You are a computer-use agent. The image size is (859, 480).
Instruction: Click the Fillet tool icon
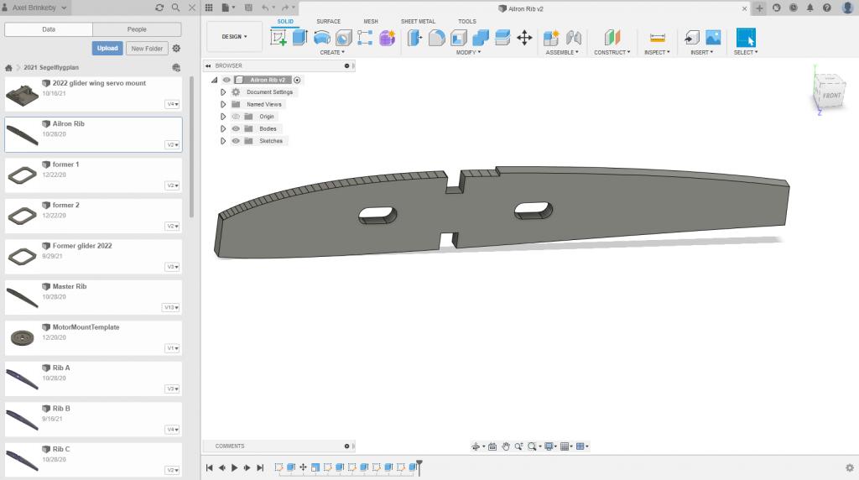[x=437, y=38]
